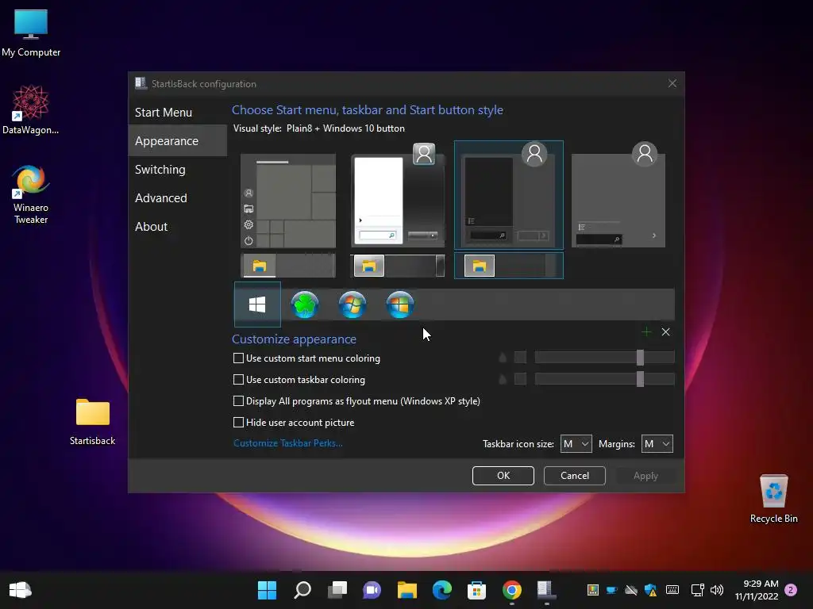Open Customize Taskbar Perks link
This screenshot has height=609, width=813.
287,443
